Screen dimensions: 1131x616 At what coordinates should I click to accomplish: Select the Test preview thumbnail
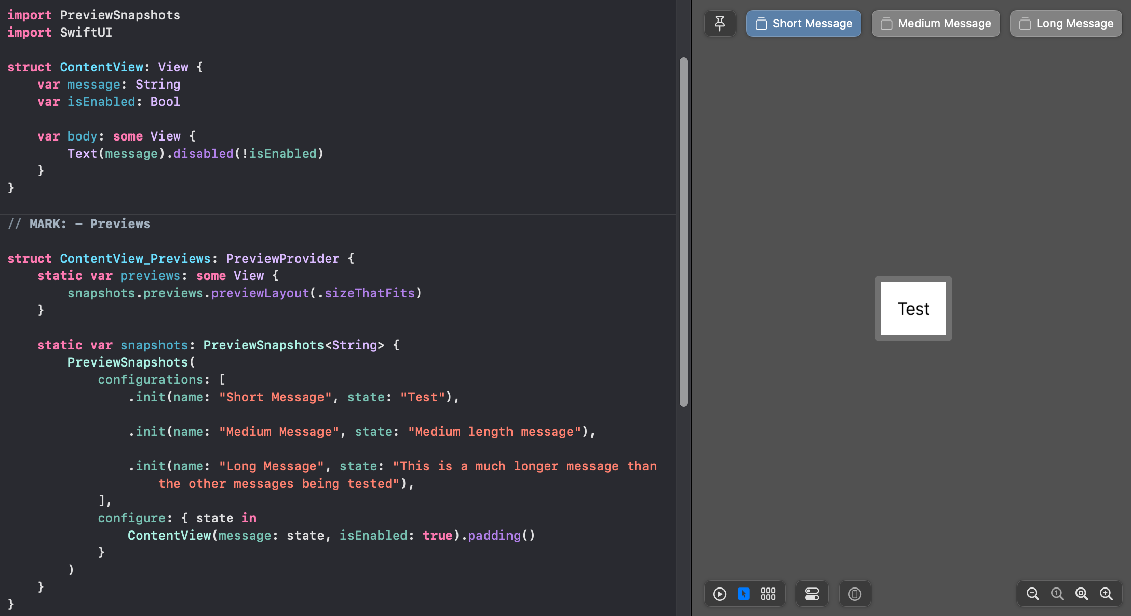[x=913, y=309]
